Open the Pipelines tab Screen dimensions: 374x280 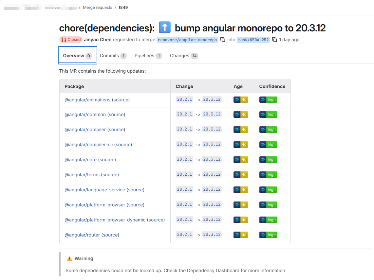point(148,56)
